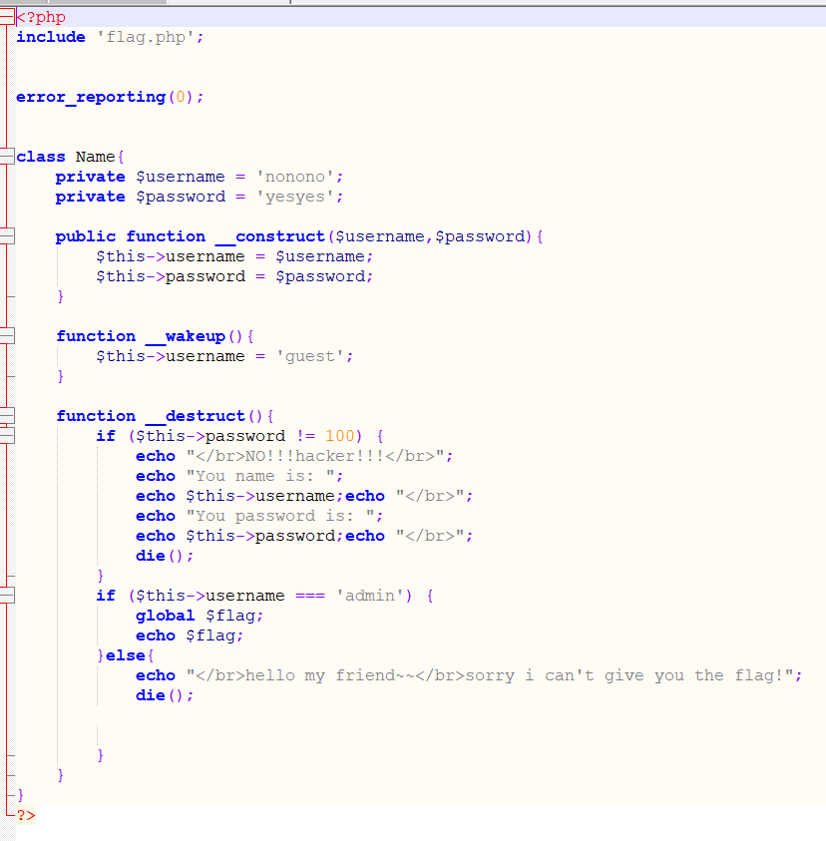The image size is (826, 841).
Task: Click the }else{ line
Action: point(126,656)
